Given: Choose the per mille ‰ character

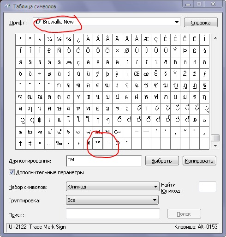Looking at the screenshot, I should [59, 144].
